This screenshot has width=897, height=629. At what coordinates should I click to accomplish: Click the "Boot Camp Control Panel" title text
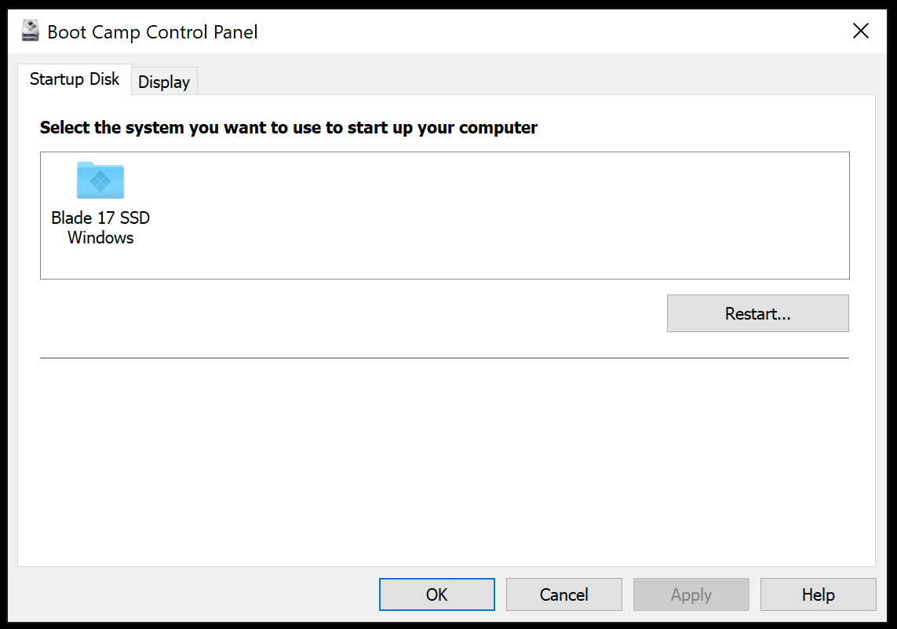point(152,32)
